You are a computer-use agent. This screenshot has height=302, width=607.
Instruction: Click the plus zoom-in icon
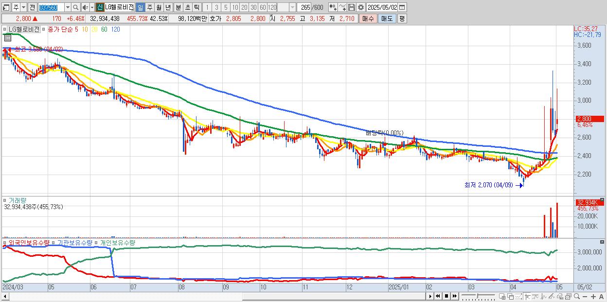coord(593,296)
